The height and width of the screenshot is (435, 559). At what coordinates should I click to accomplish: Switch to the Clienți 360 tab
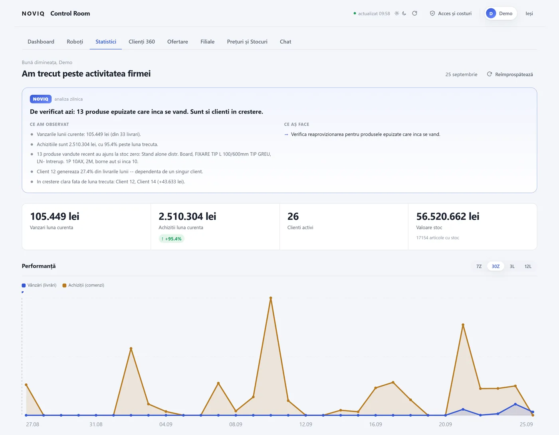pos(142,42)
